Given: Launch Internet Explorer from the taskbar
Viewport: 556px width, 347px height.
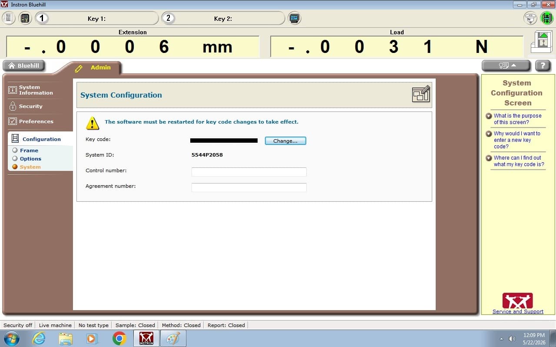Looking at the screenshot, I should [x=39, y=338].
